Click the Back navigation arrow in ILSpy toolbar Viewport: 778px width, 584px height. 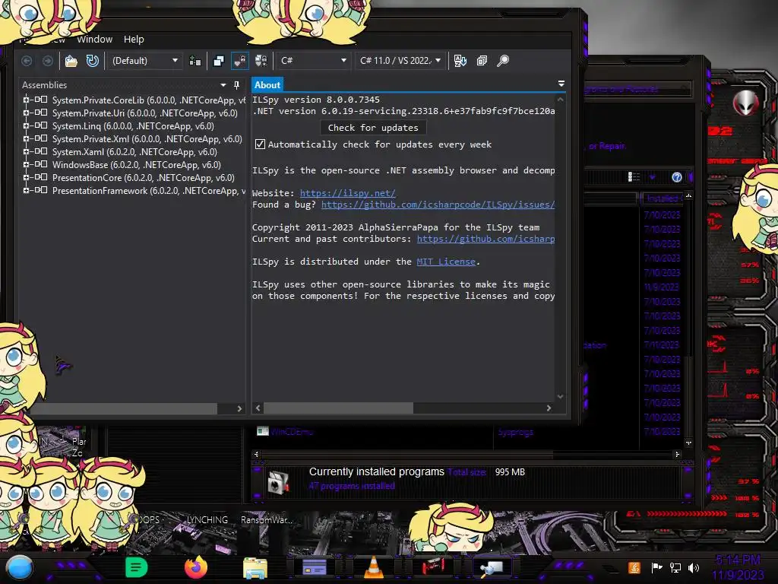[27, 61]
